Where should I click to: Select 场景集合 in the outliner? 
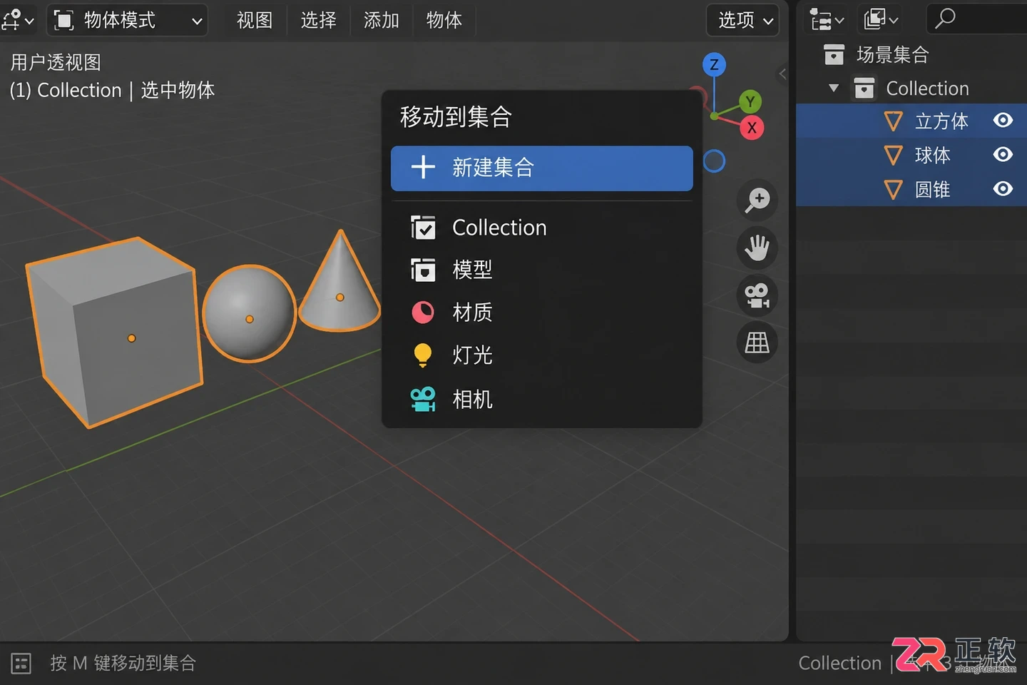(x=893, y=55)
